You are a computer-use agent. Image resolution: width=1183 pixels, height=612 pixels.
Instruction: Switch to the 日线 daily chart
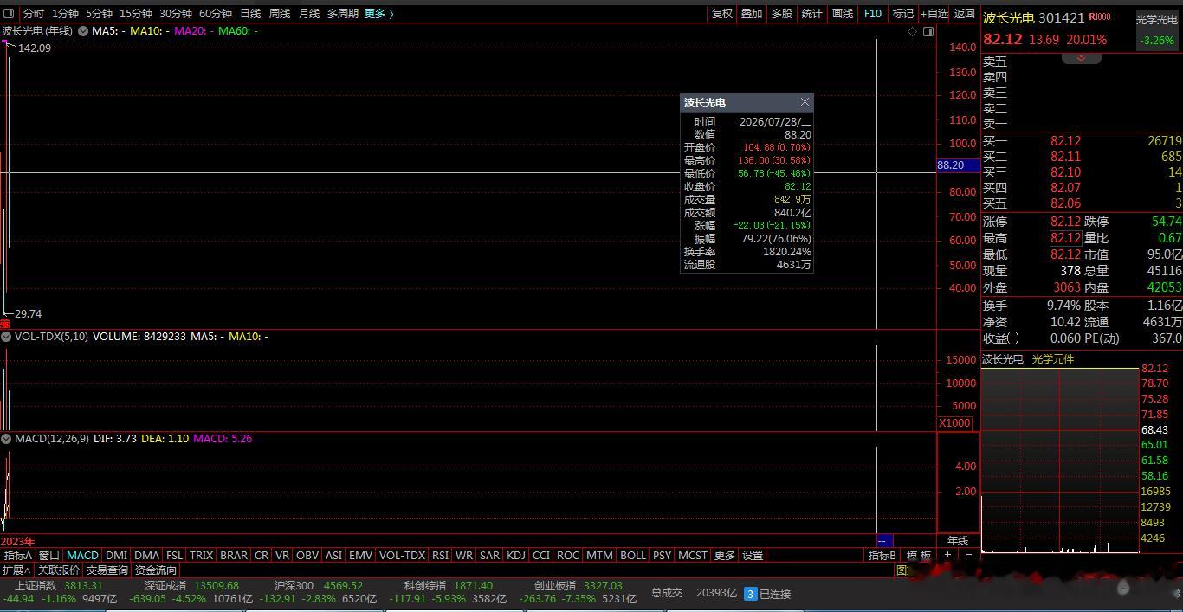click(250, 14)
